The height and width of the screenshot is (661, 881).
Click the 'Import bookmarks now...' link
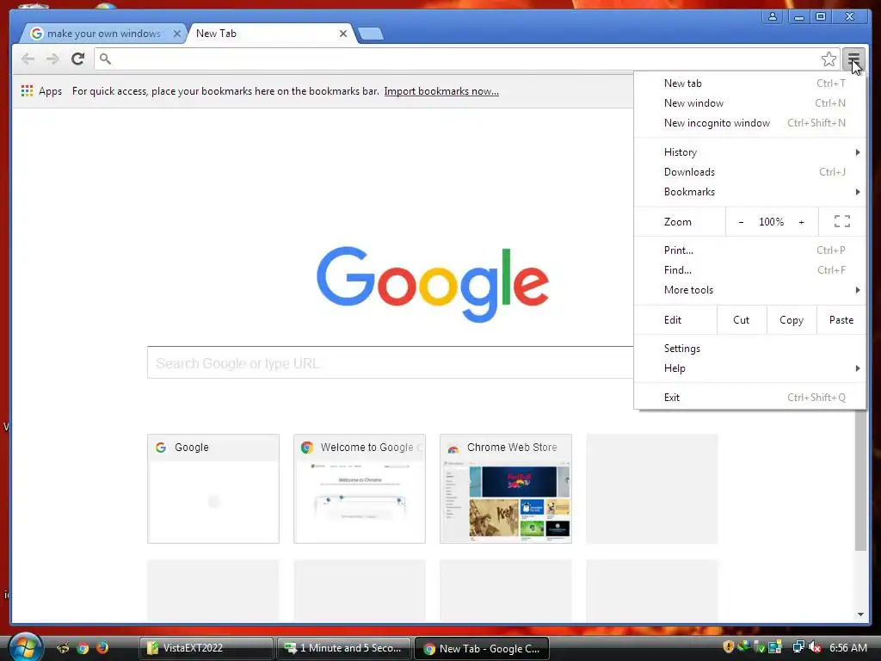pos(441,91)
